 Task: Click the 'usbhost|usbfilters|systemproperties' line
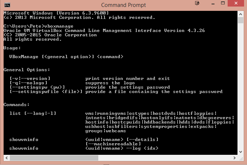point(151,126)
